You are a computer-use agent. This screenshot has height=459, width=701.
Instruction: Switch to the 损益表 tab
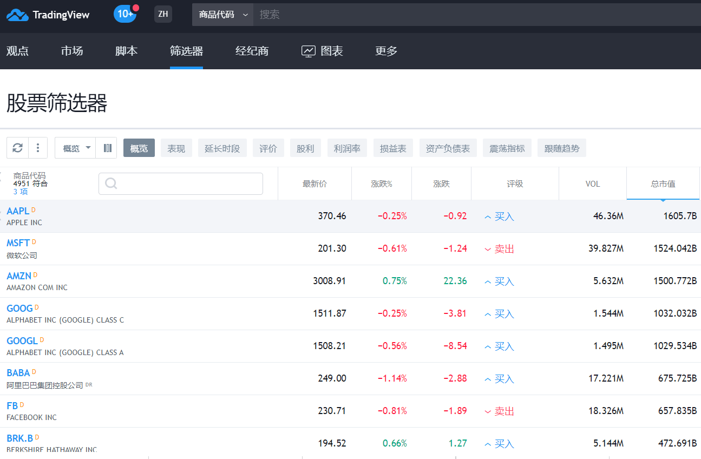394,148
